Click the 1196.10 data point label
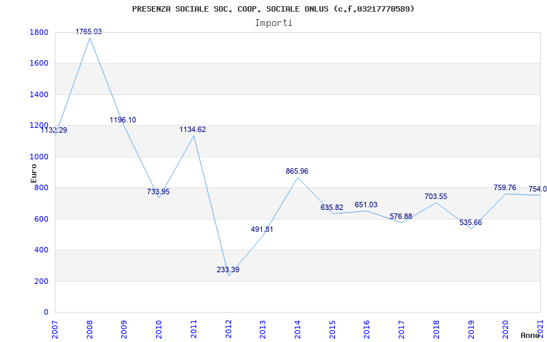This screenshot has height=342, width=547. (123, 120)
